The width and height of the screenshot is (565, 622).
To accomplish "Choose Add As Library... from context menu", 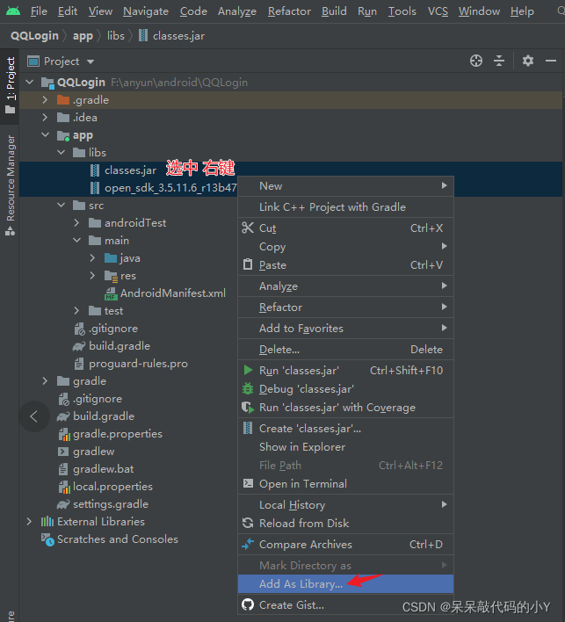I will pos(345,583).
